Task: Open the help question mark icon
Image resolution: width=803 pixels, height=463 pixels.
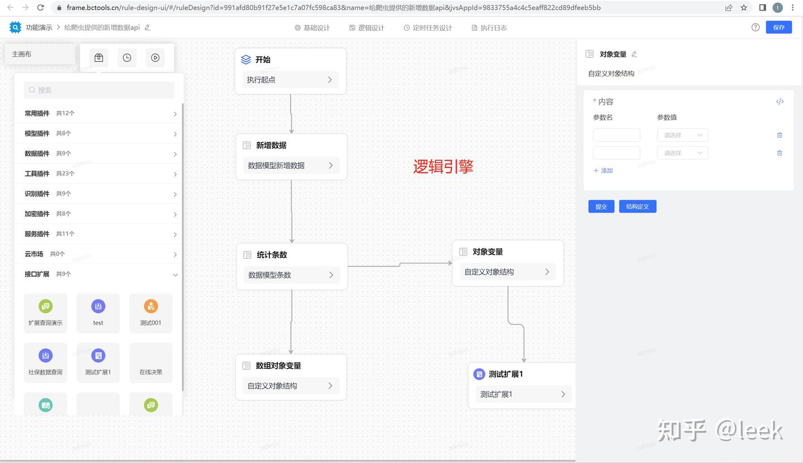Action: click(x=755, y=27)
